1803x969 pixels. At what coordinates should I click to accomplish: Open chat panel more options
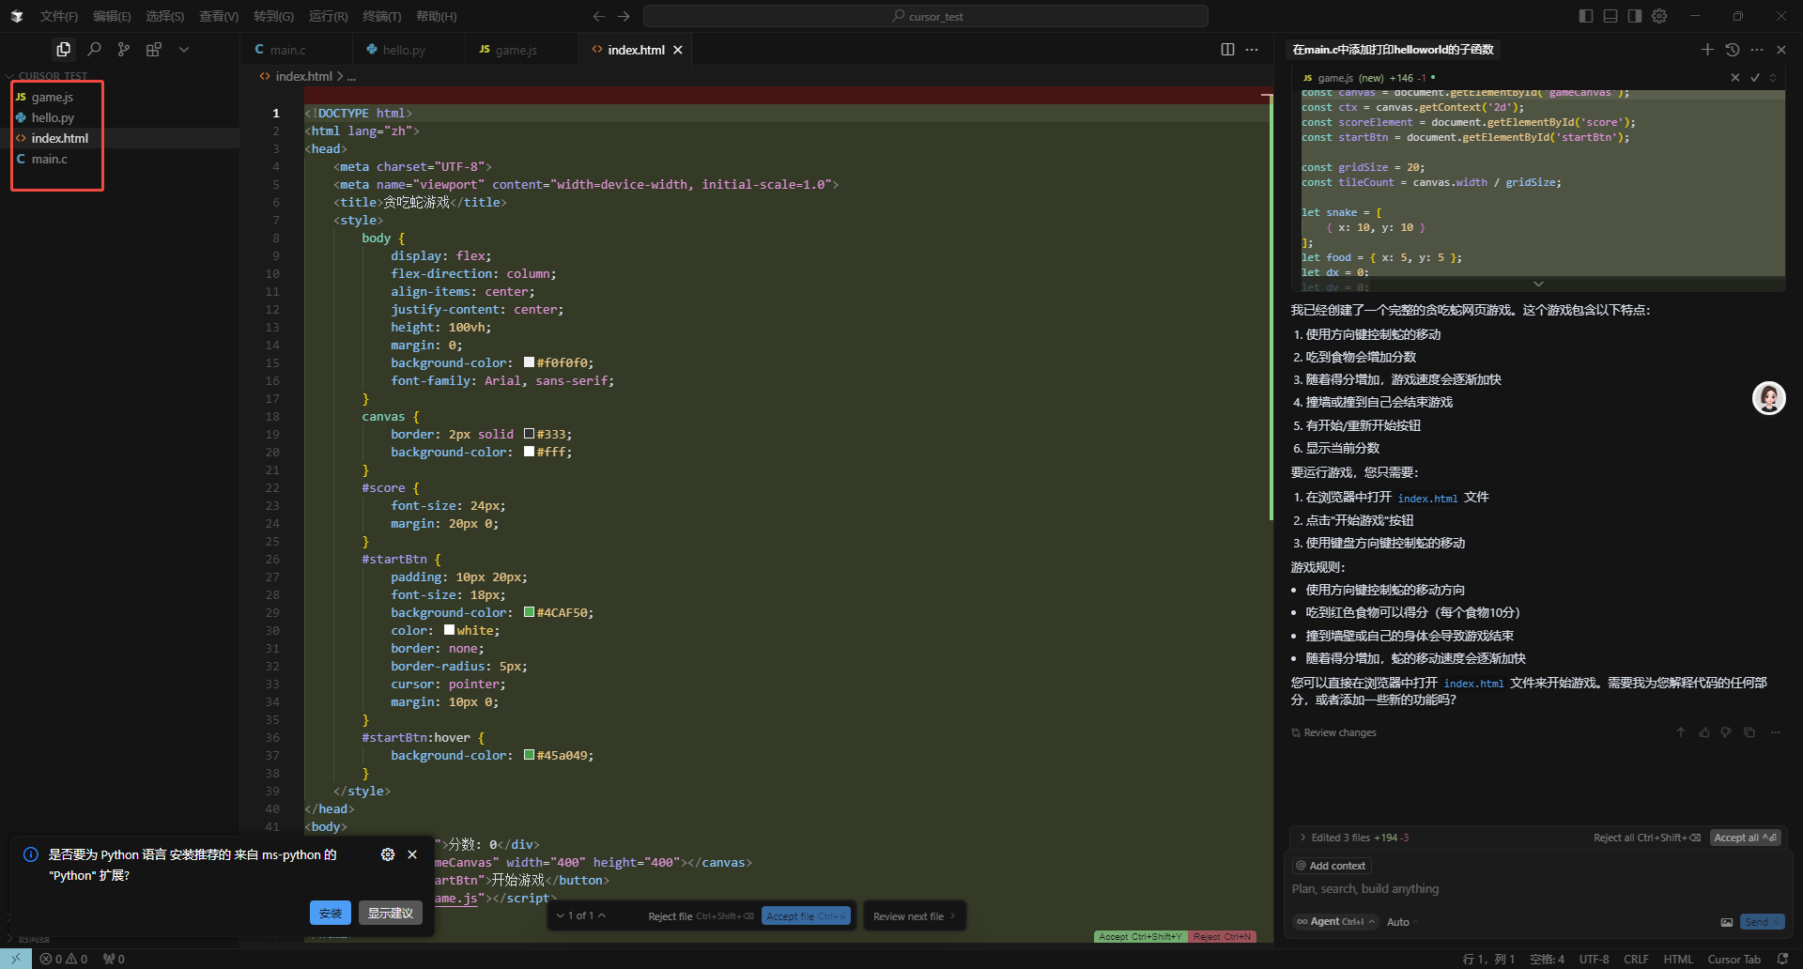point(1757,50)
